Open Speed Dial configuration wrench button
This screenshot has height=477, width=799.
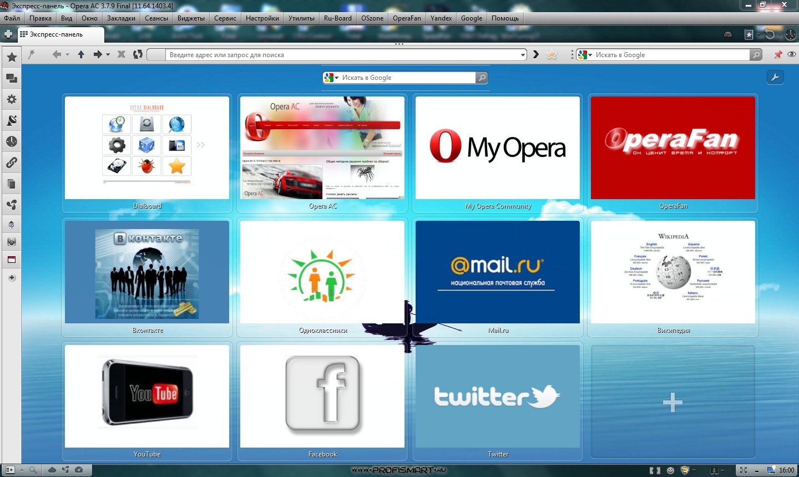pos(775,78)
